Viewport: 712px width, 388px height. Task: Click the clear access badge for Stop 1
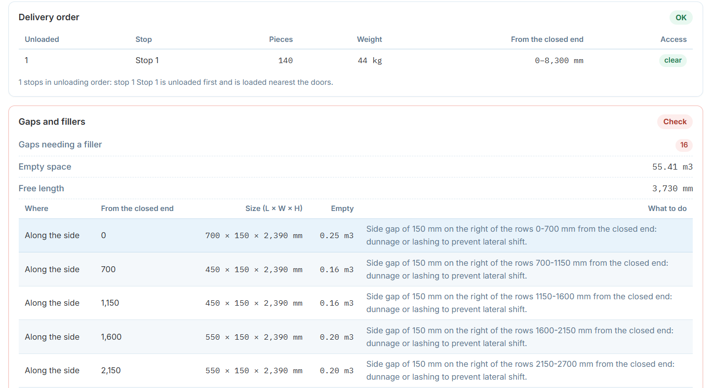pos(672,61)
